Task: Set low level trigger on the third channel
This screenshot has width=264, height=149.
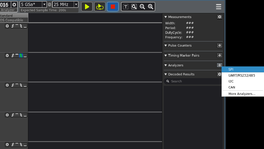Action: click(x=25, y=85)
